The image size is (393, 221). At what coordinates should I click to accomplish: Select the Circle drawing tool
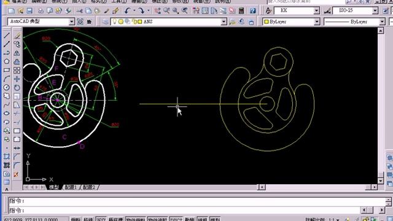[x=7, y=87]
